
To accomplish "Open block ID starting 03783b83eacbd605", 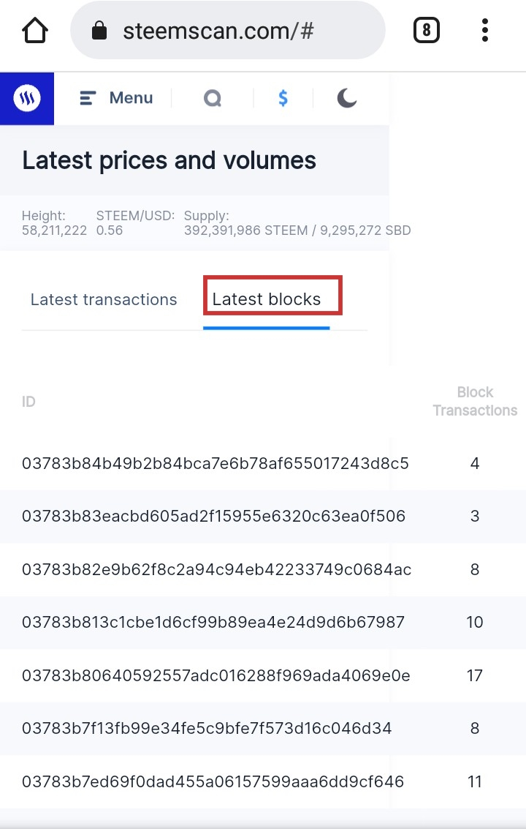I will 213,516.
